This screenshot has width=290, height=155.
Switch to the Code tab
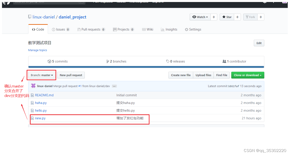(x=38, y=29)
